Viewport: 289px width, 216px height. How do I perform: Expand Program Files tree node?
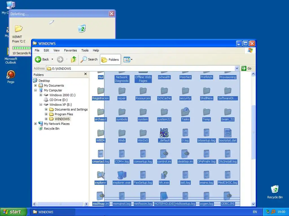point(46,114)
